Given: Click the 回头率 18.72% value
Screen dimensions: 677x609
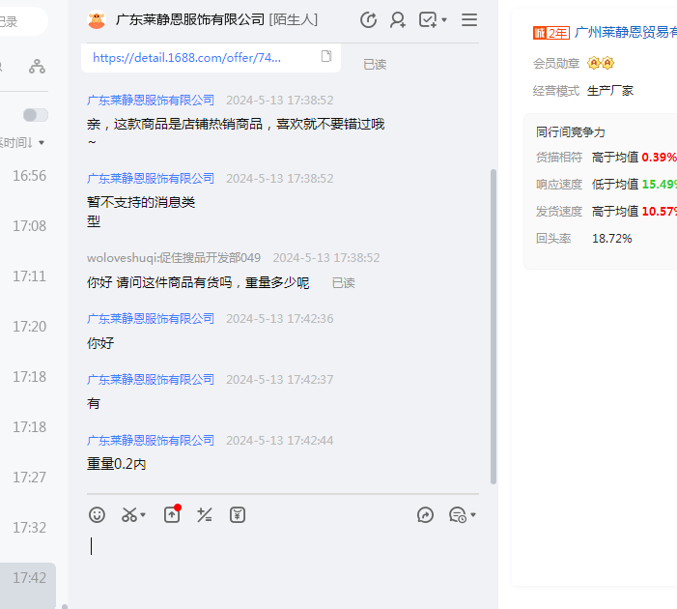Looking at the screenshot, I should (x=611, y=238).
